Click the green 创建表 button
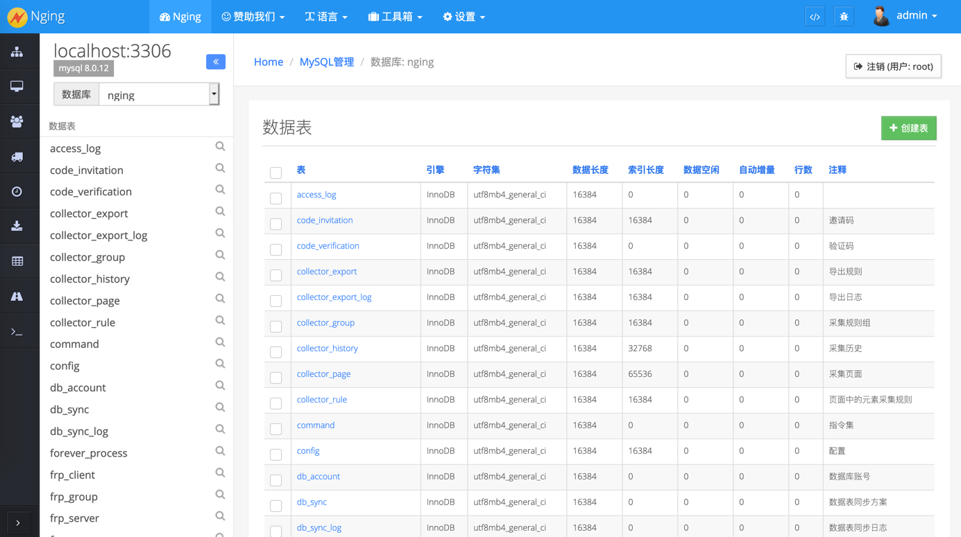This screenshot has width=961, height=537. click(908, 128)
